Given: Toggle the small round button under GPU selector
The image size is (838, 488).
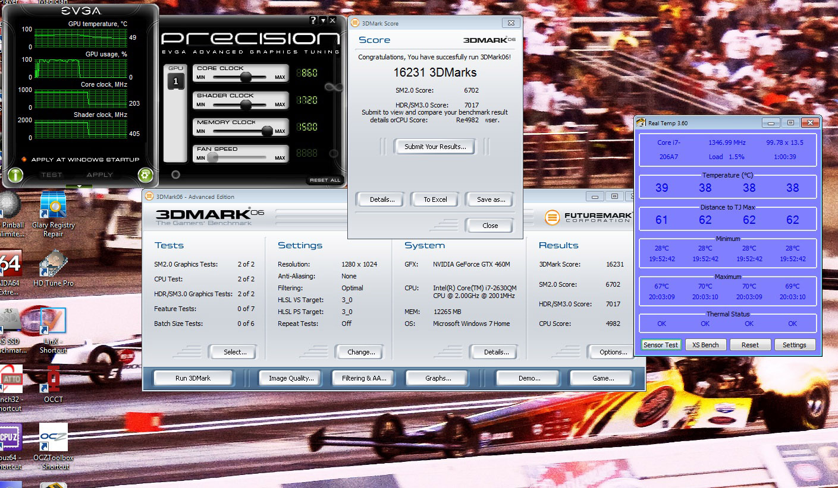Looking at the screenshot, I should (175, 175).
